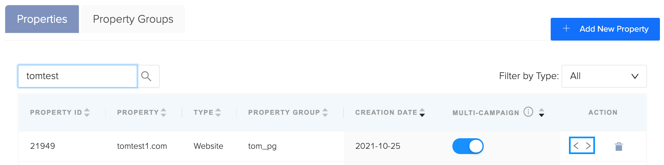The image size is (664, 165).
Task: Click the tom_pg property group cell
Action: [x=262, y=146]
